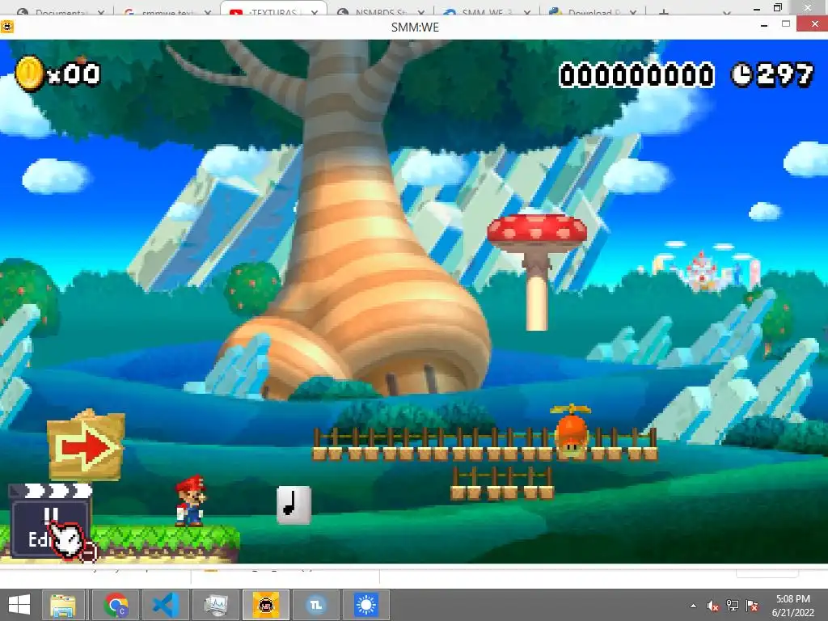828x621 pixels.
Task: Select the TEXTURAS YouTube tab
Action: [272, 11]
